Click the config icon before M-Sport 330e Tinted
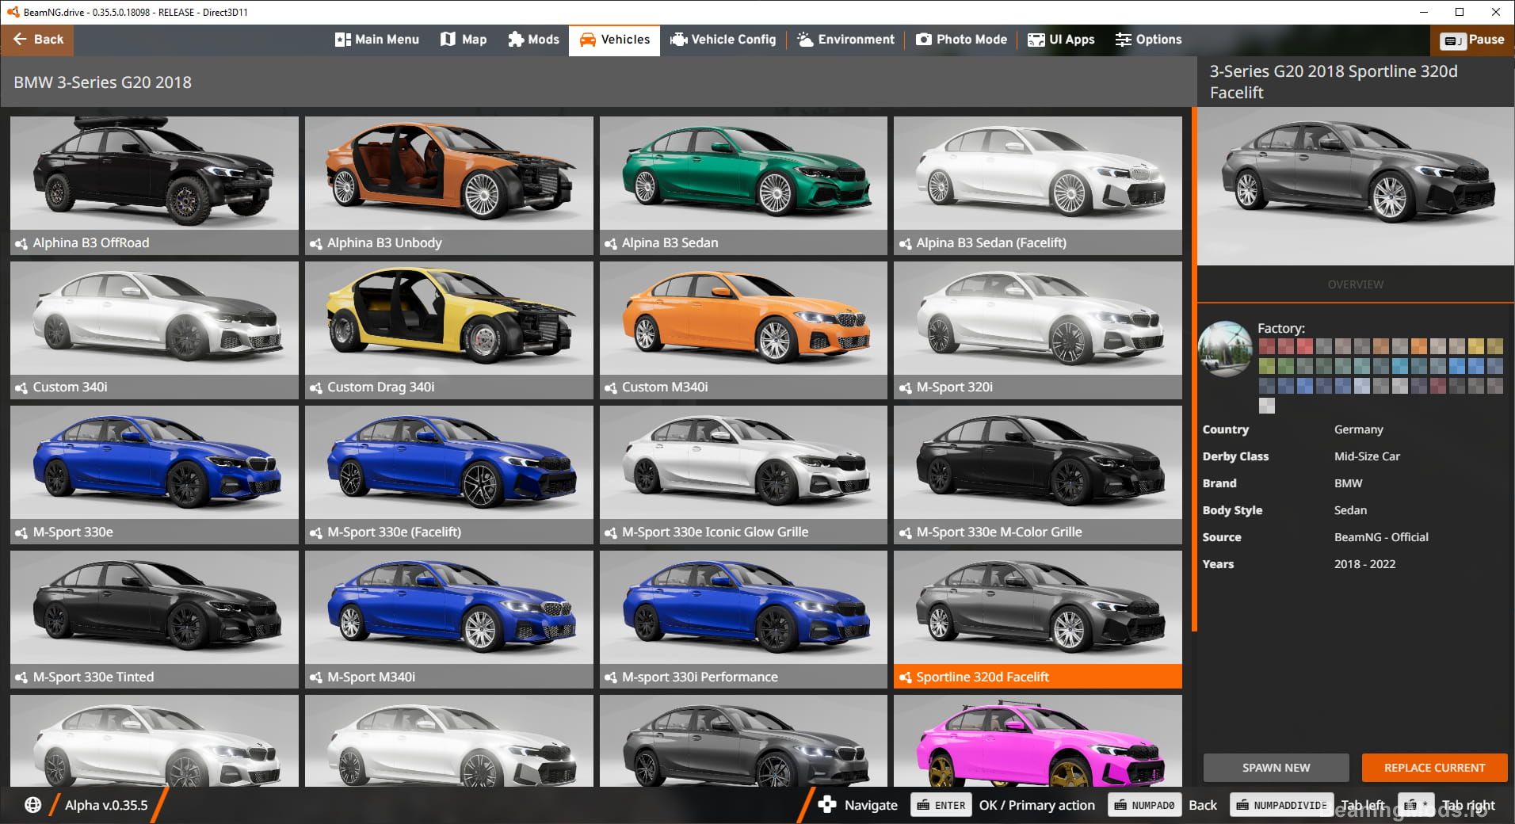This screenshot has width=1515, height=824. (21, 677)
